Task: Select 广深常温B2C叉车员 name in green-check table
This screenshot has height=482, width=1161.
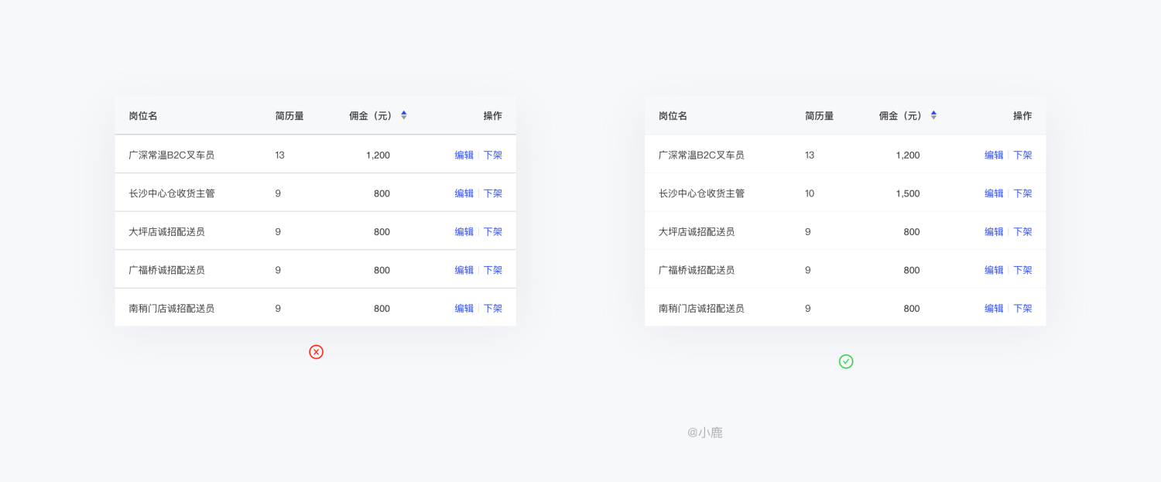Action: [702, 155]
